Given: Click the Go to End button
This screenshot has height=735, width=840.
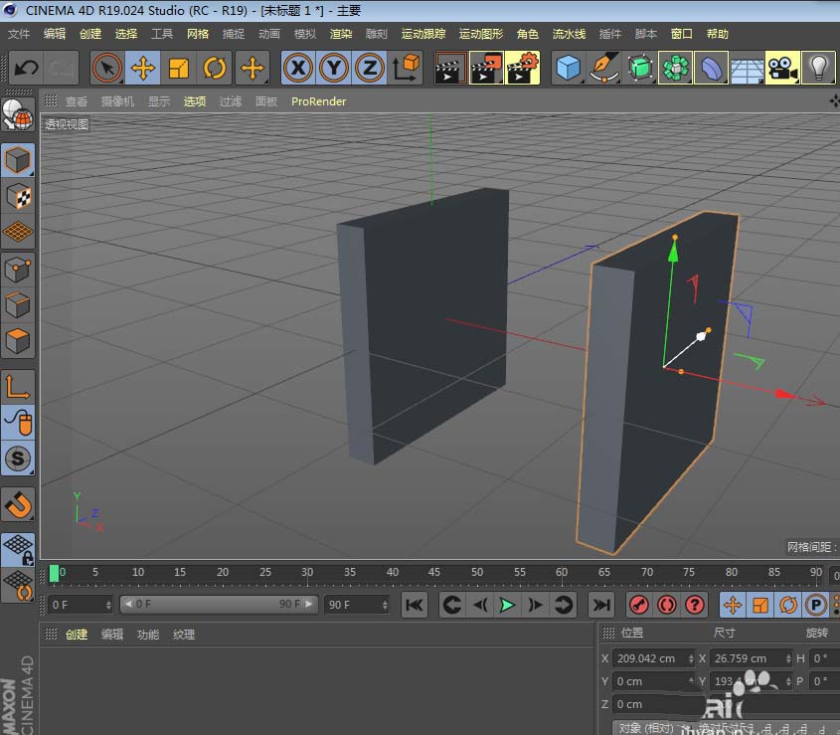Looking at the screenshot, I should pyautogui.click(x=600, y=605).
